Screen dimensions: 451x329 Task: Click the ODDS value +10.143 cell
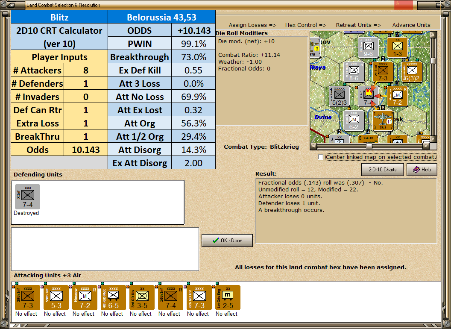[193, 30]
